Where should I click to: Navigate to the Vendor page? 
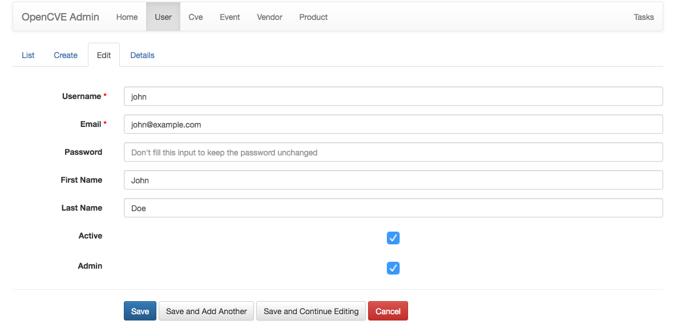pos(269,17)
